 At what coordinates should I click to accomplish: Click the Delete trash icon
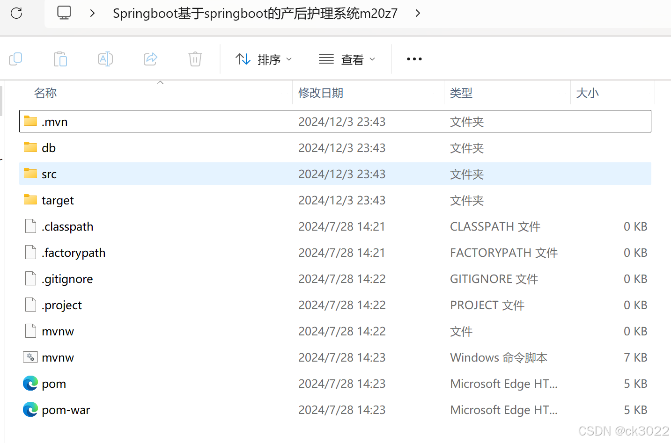[195, 59]
